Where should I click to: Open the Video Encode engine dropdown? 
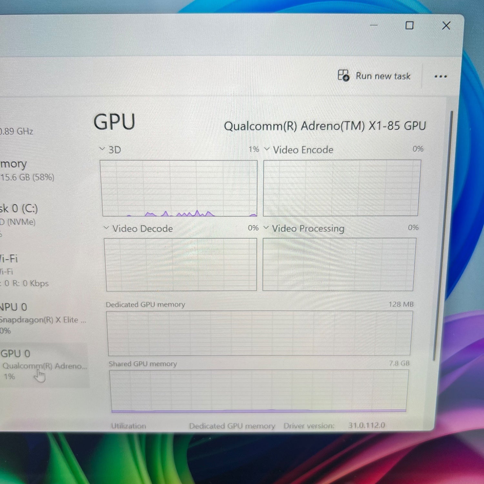(267, 149)
